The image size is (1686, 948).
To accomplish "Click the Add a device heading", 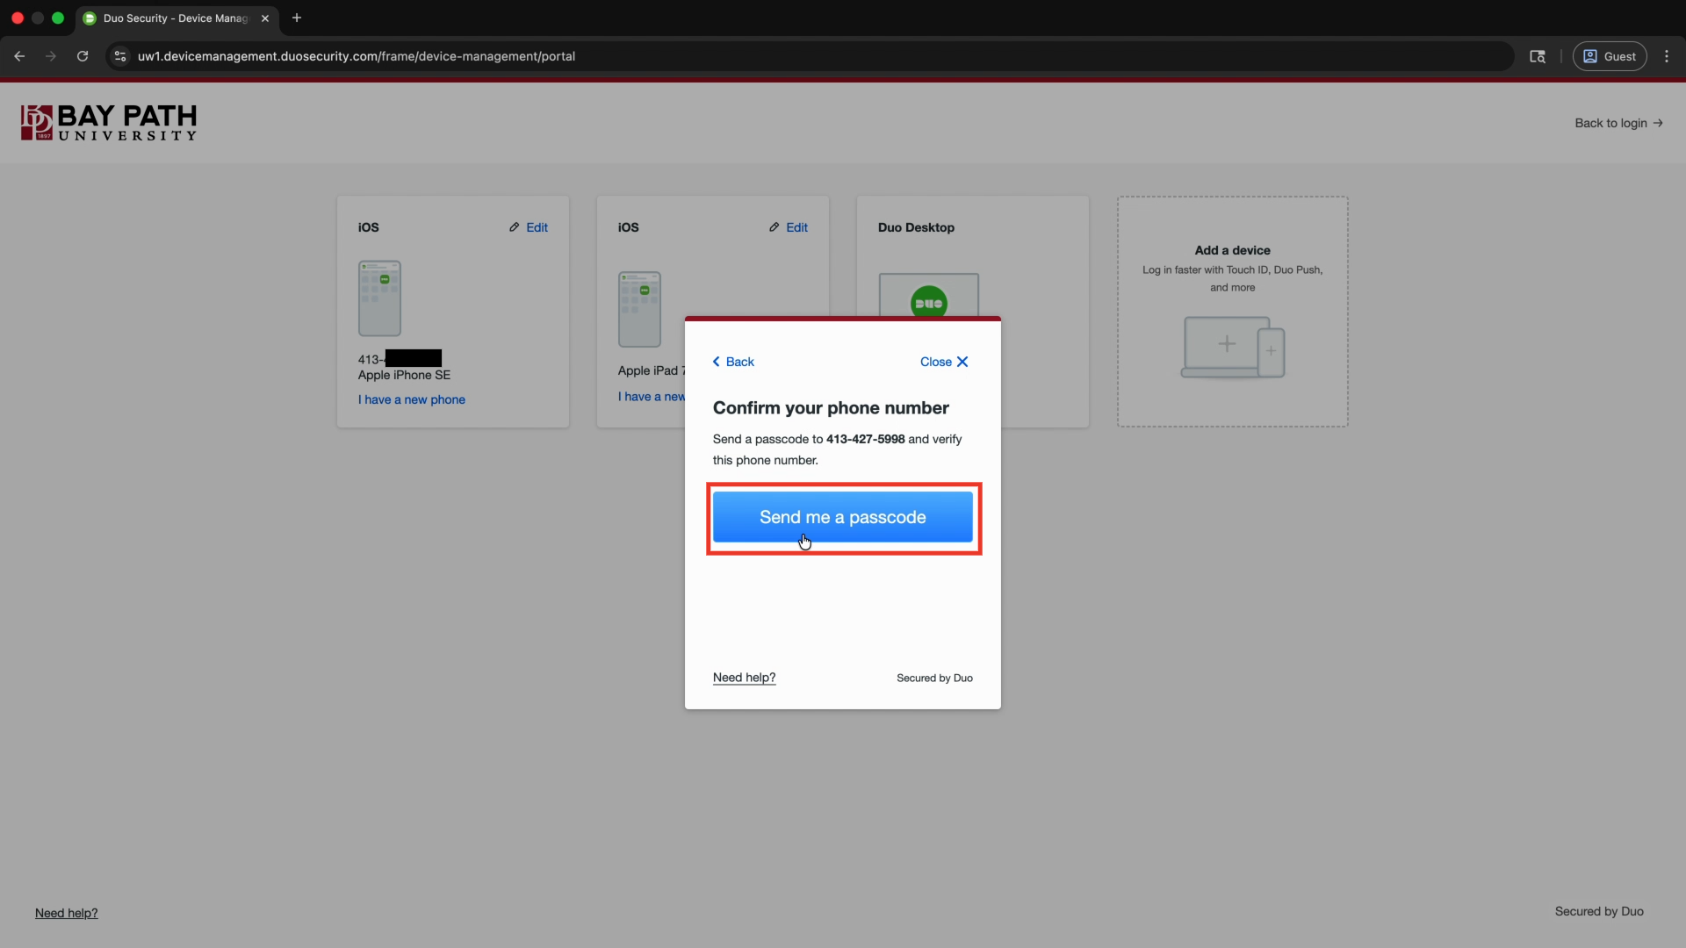I will pyautogui.click(x=1232, y=250).
